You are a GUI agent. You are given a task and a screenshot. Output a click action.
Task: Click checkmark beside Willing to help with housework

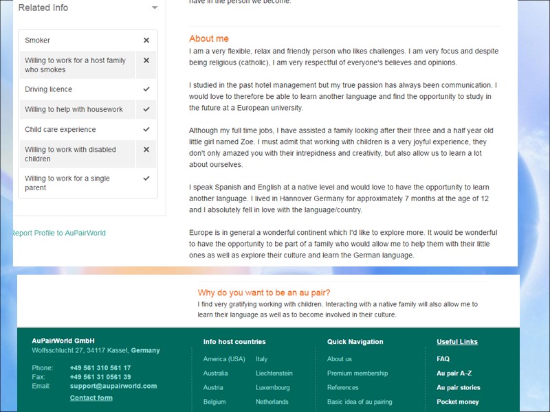(146, 109)
